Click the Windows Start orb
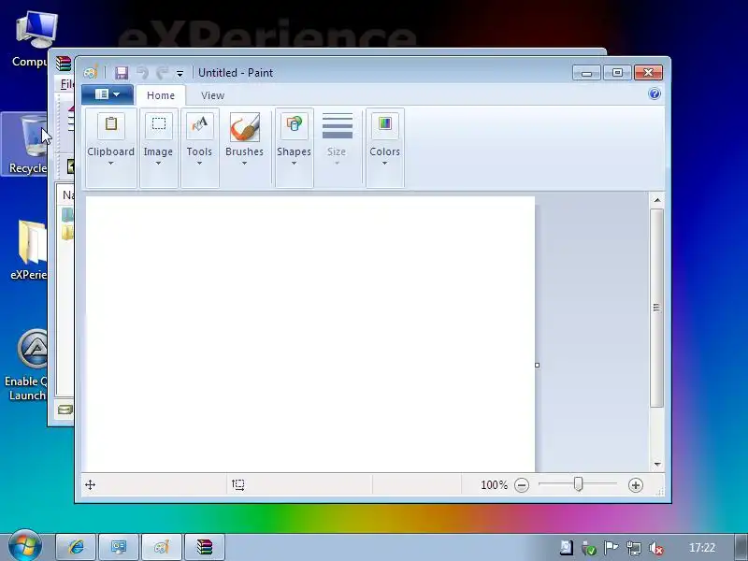 [x=23, y=546]
